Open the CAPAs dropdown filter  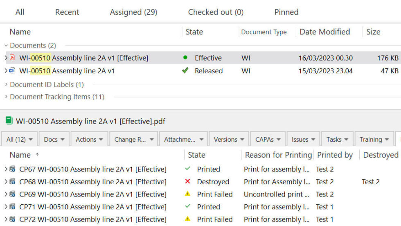(x=268, y=139)
